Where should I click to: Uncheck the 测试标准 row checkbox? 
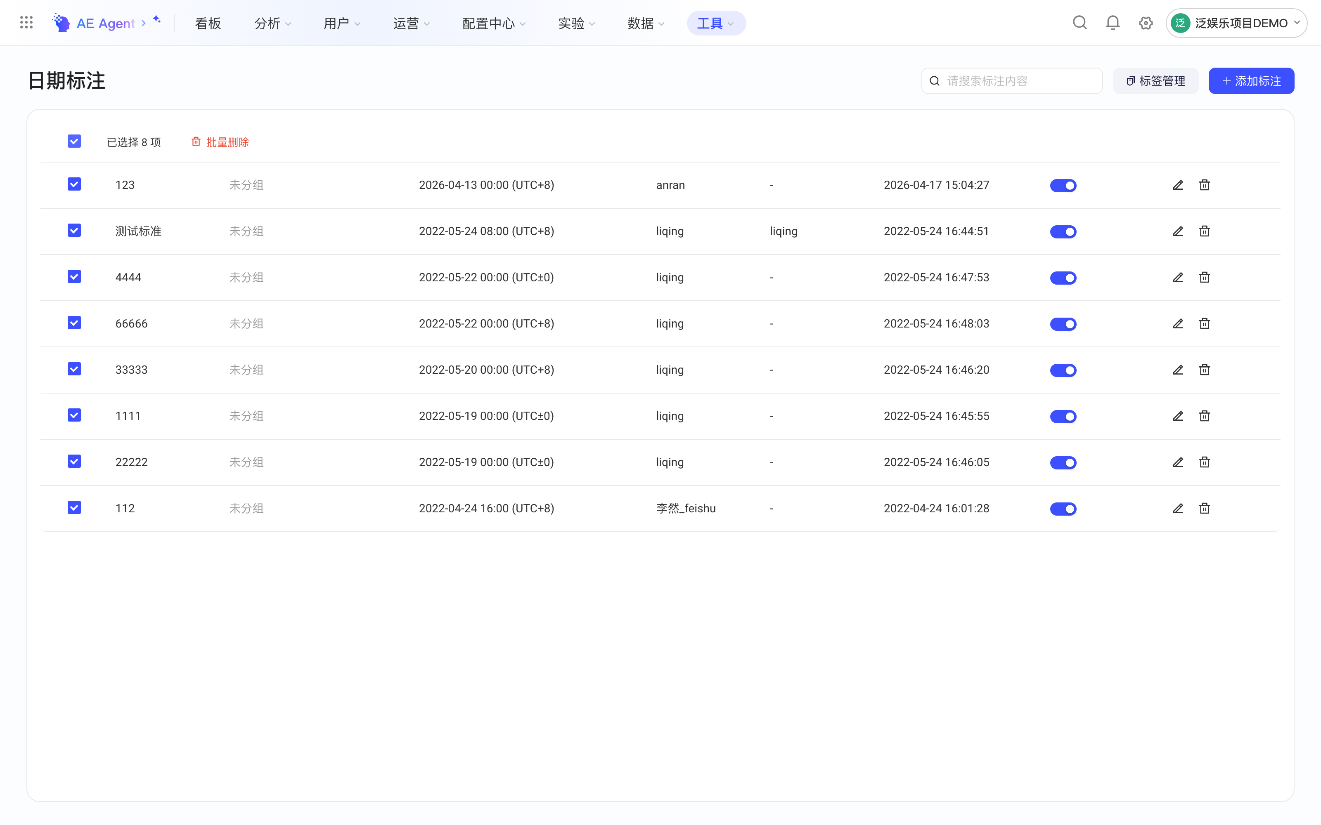pyautogui.click(x=74, y=231)
